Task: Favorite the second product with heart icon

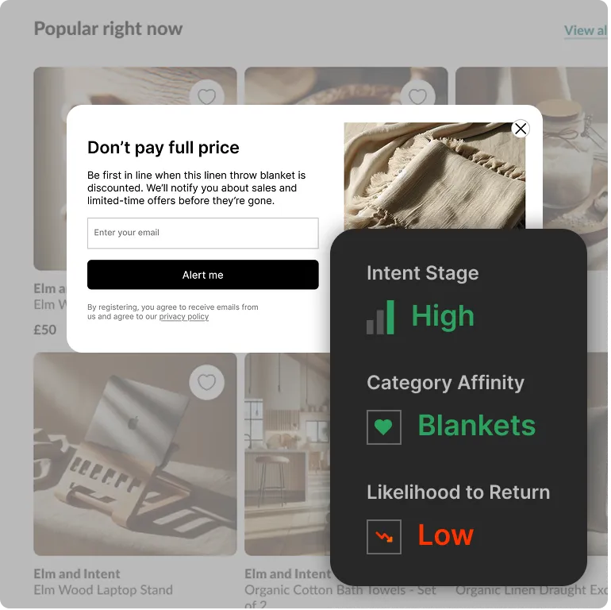Action: [419, 96]
